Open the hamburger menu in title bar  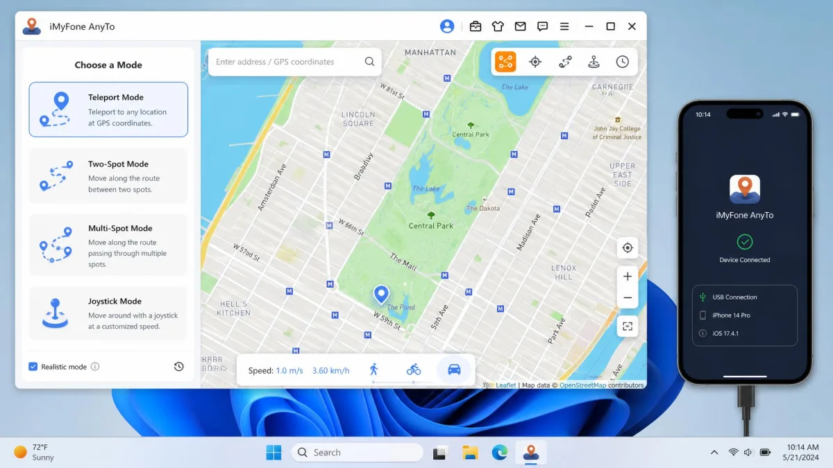click(x=564, y=26)
